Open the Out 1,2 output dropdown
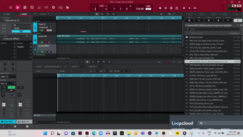The image size is (243, 137). [8, 83]
